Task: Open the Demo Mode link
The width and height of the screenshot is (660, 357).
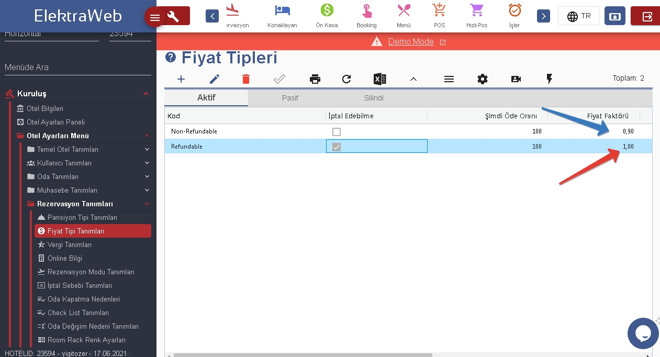Action: pos(411,42)
